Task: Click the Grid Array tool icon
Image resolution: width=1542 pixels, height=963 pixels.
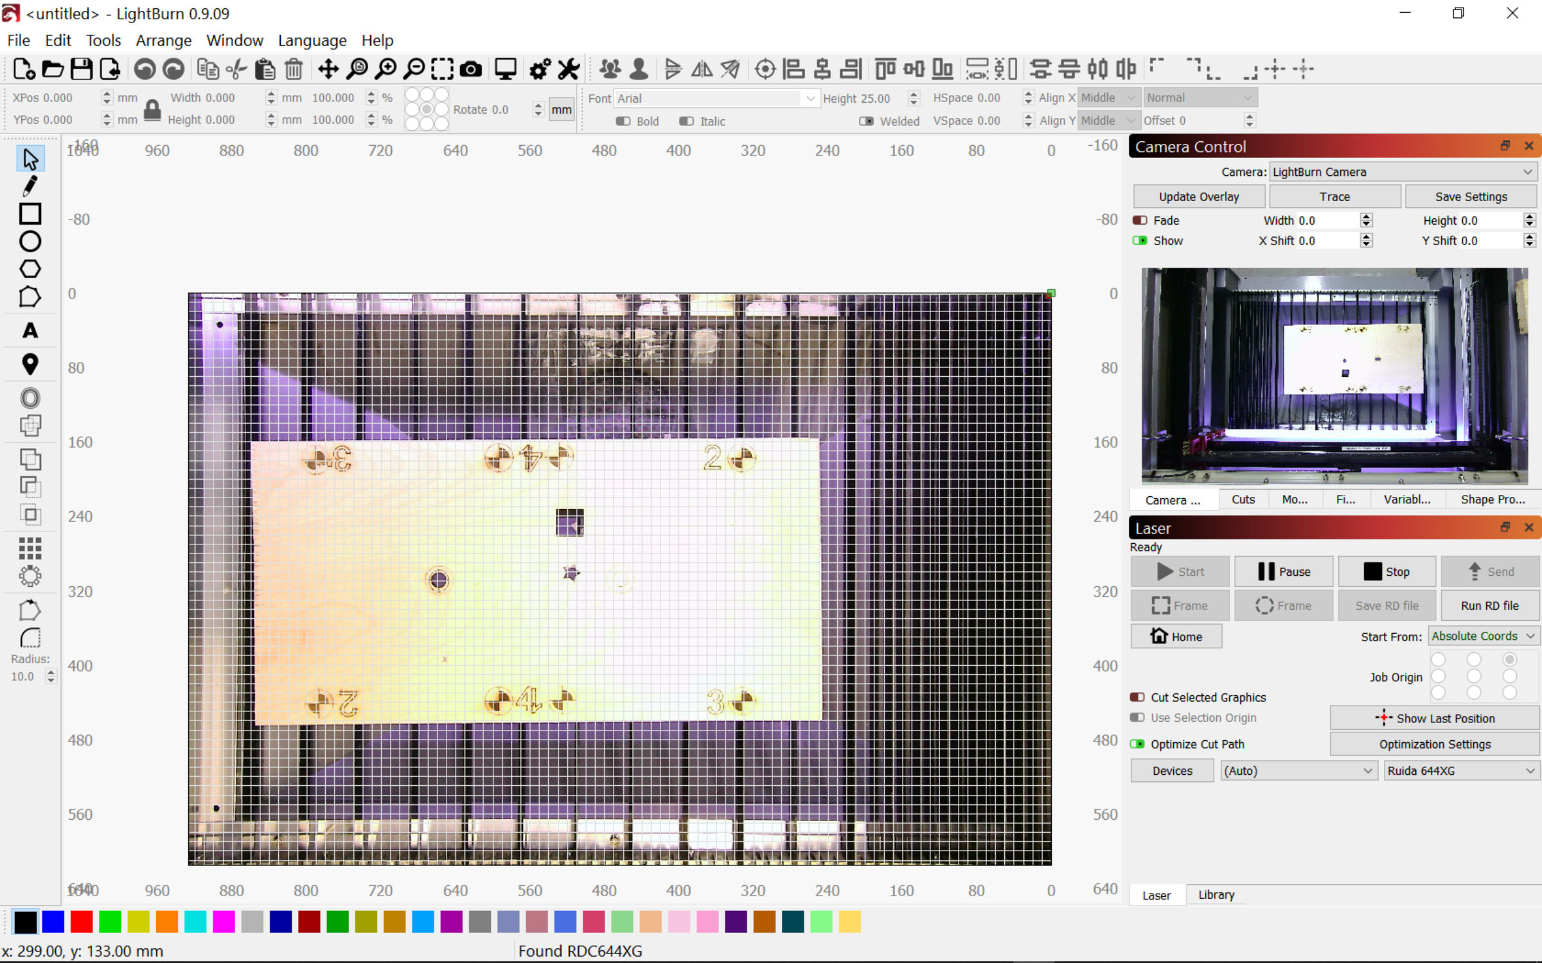Action: [30, 548]
